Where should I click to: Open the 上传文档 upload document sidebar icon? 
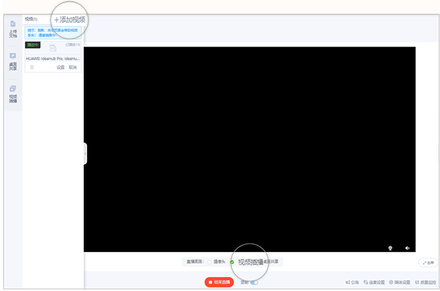coord(13,29)
